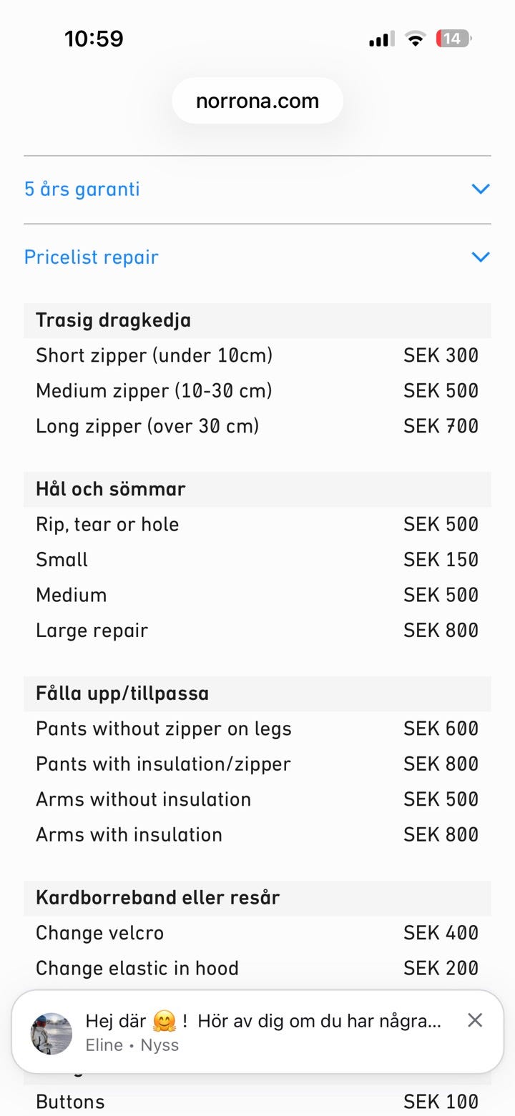
Task: Select the Fålla upp/tillpassa header
Action: point(122,693)
